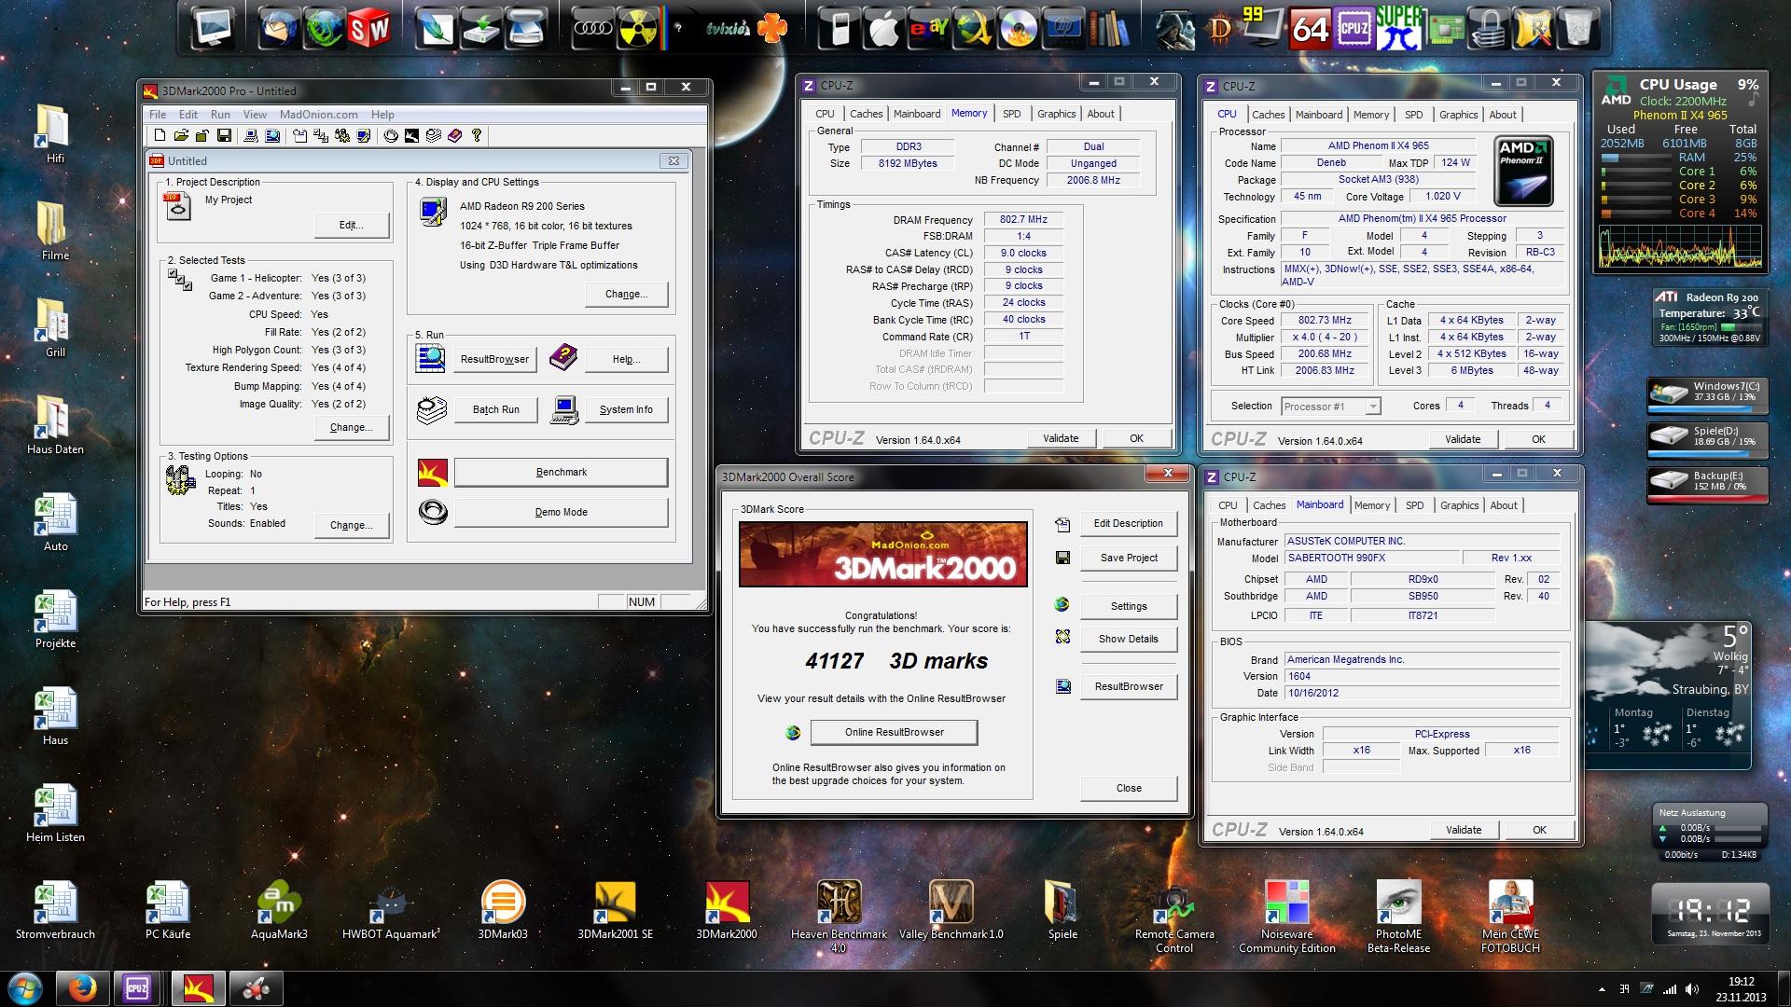The width and height of the screenshot is (1791, 1007).
Task: Switch to SPD tab in CPU-Z Memory window
Action: (x=1011, y=114)
